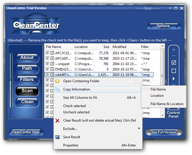Screen dimensions: 192x155
Task: Uncheck the APCADF file checkbox
Action: click(47, 58)
